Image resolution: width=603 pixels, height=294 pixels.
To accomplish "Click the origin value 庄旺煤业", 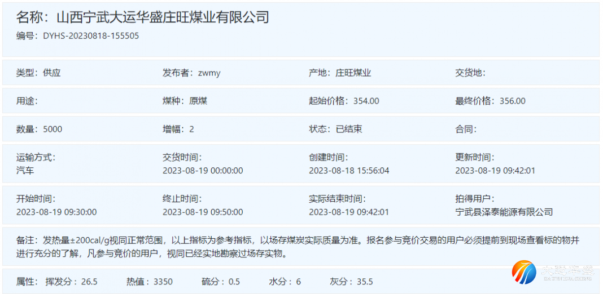I will point(353,73).
